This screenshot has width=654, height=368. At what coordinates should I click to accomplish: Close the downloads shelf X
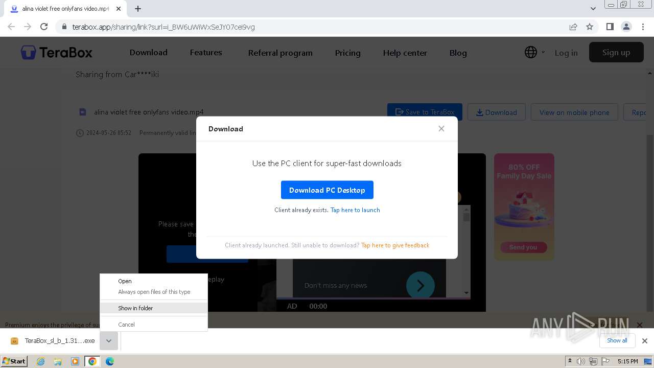coord(645,341)
